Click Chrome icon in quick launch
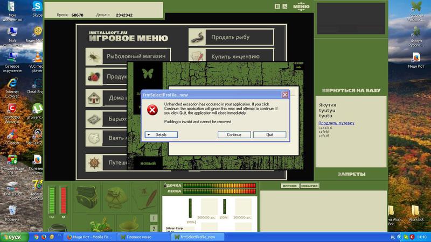Screen dimensions: 431x242 point(36,237)
